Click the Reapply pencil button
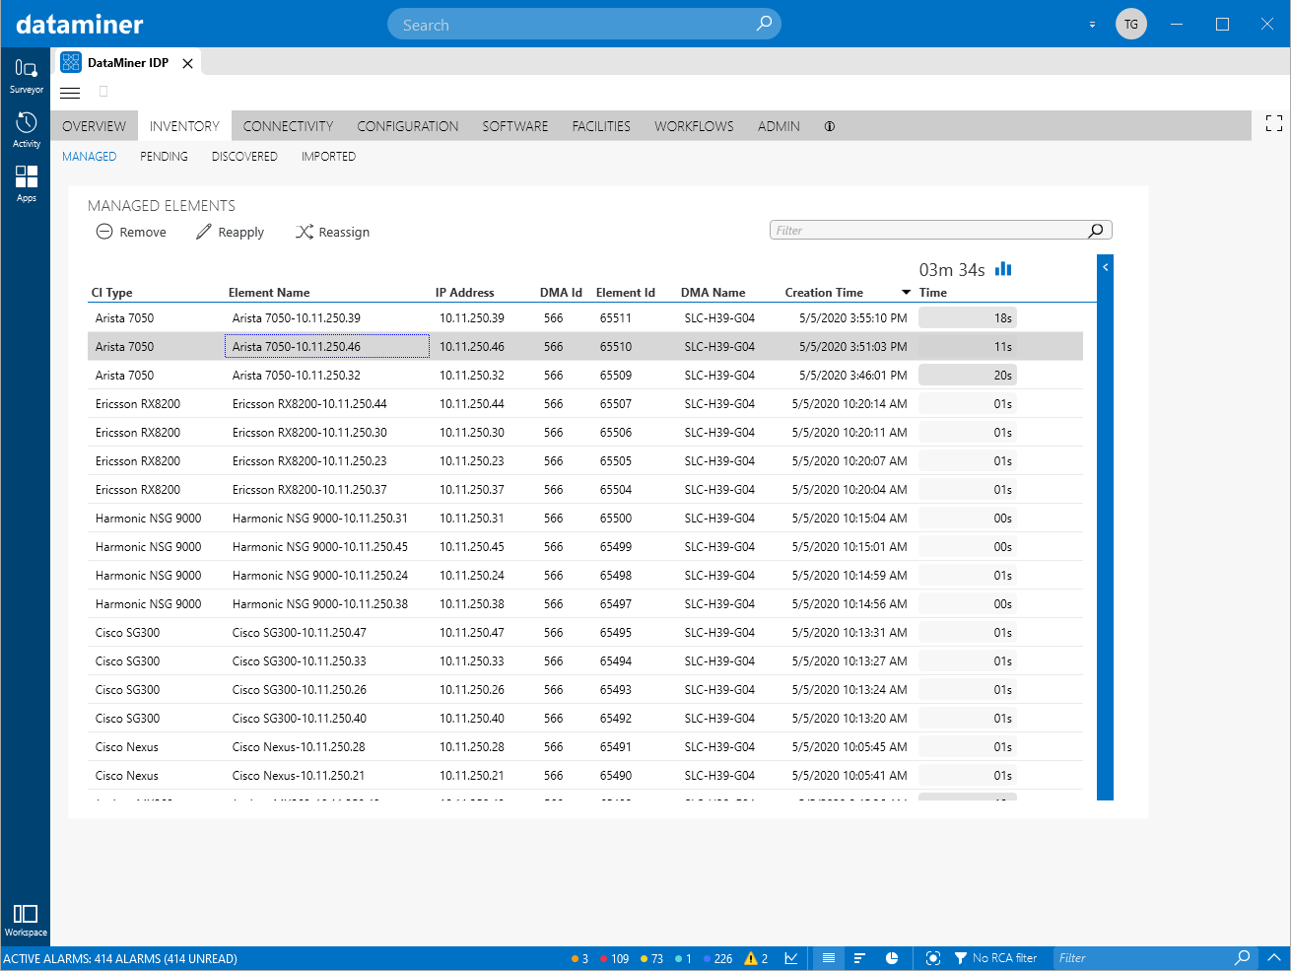Viewport: 1291px width, 971px height. [x=230, y=232]
